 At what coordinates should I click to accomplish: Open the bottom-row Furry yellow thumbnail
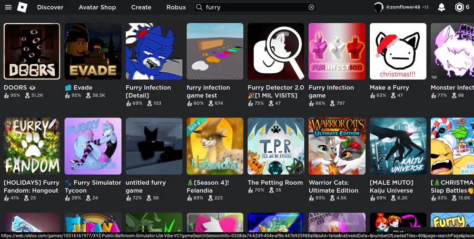click(x=452, y=222)
